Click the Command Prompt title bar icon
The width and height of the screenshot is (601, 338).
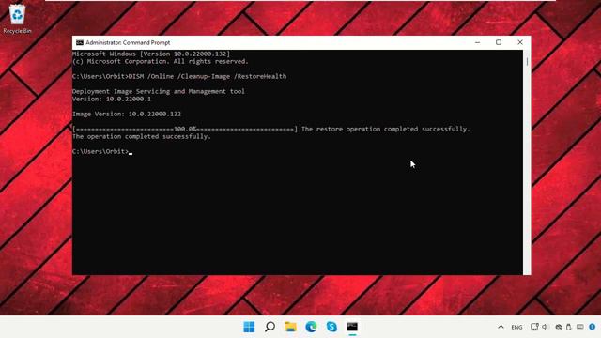tap(79, 42)
